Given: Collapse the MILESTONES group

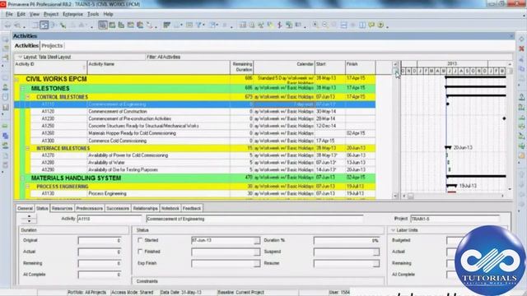Looking at the screenshot, I should 22,89.
